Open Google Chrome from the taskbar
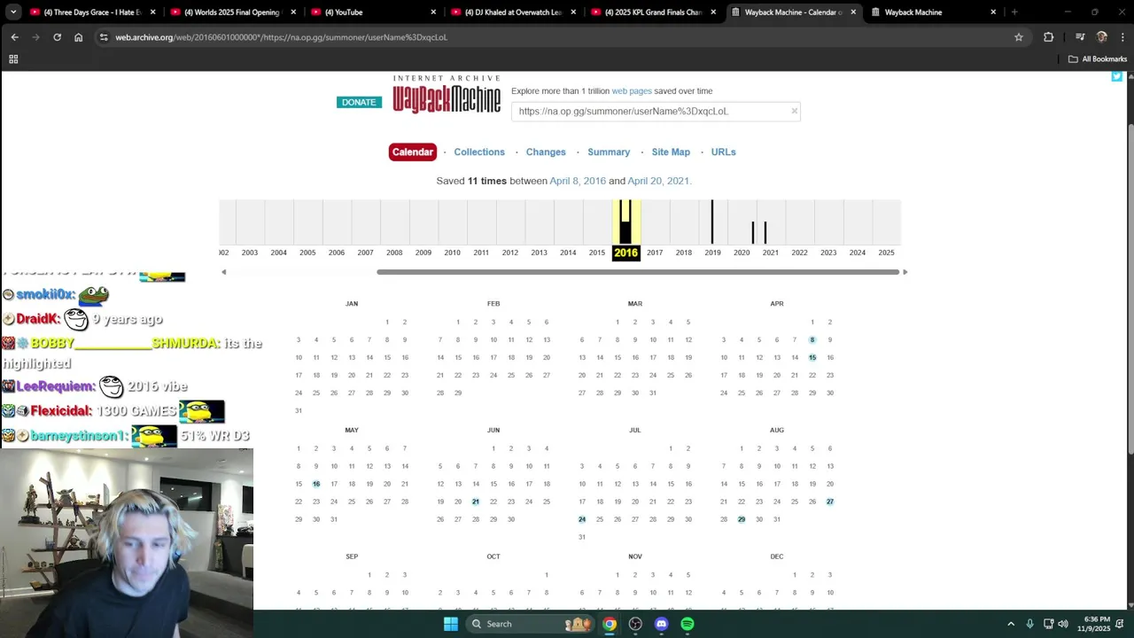This screenshot has width=1134, height=638. [x=610, y=624]
